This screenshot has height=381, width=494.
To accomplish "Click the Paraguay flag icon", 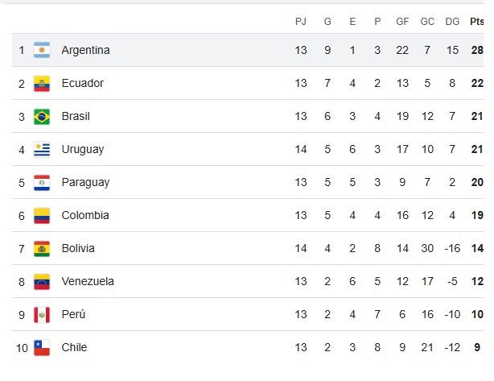I will click(x=42, y=182).
